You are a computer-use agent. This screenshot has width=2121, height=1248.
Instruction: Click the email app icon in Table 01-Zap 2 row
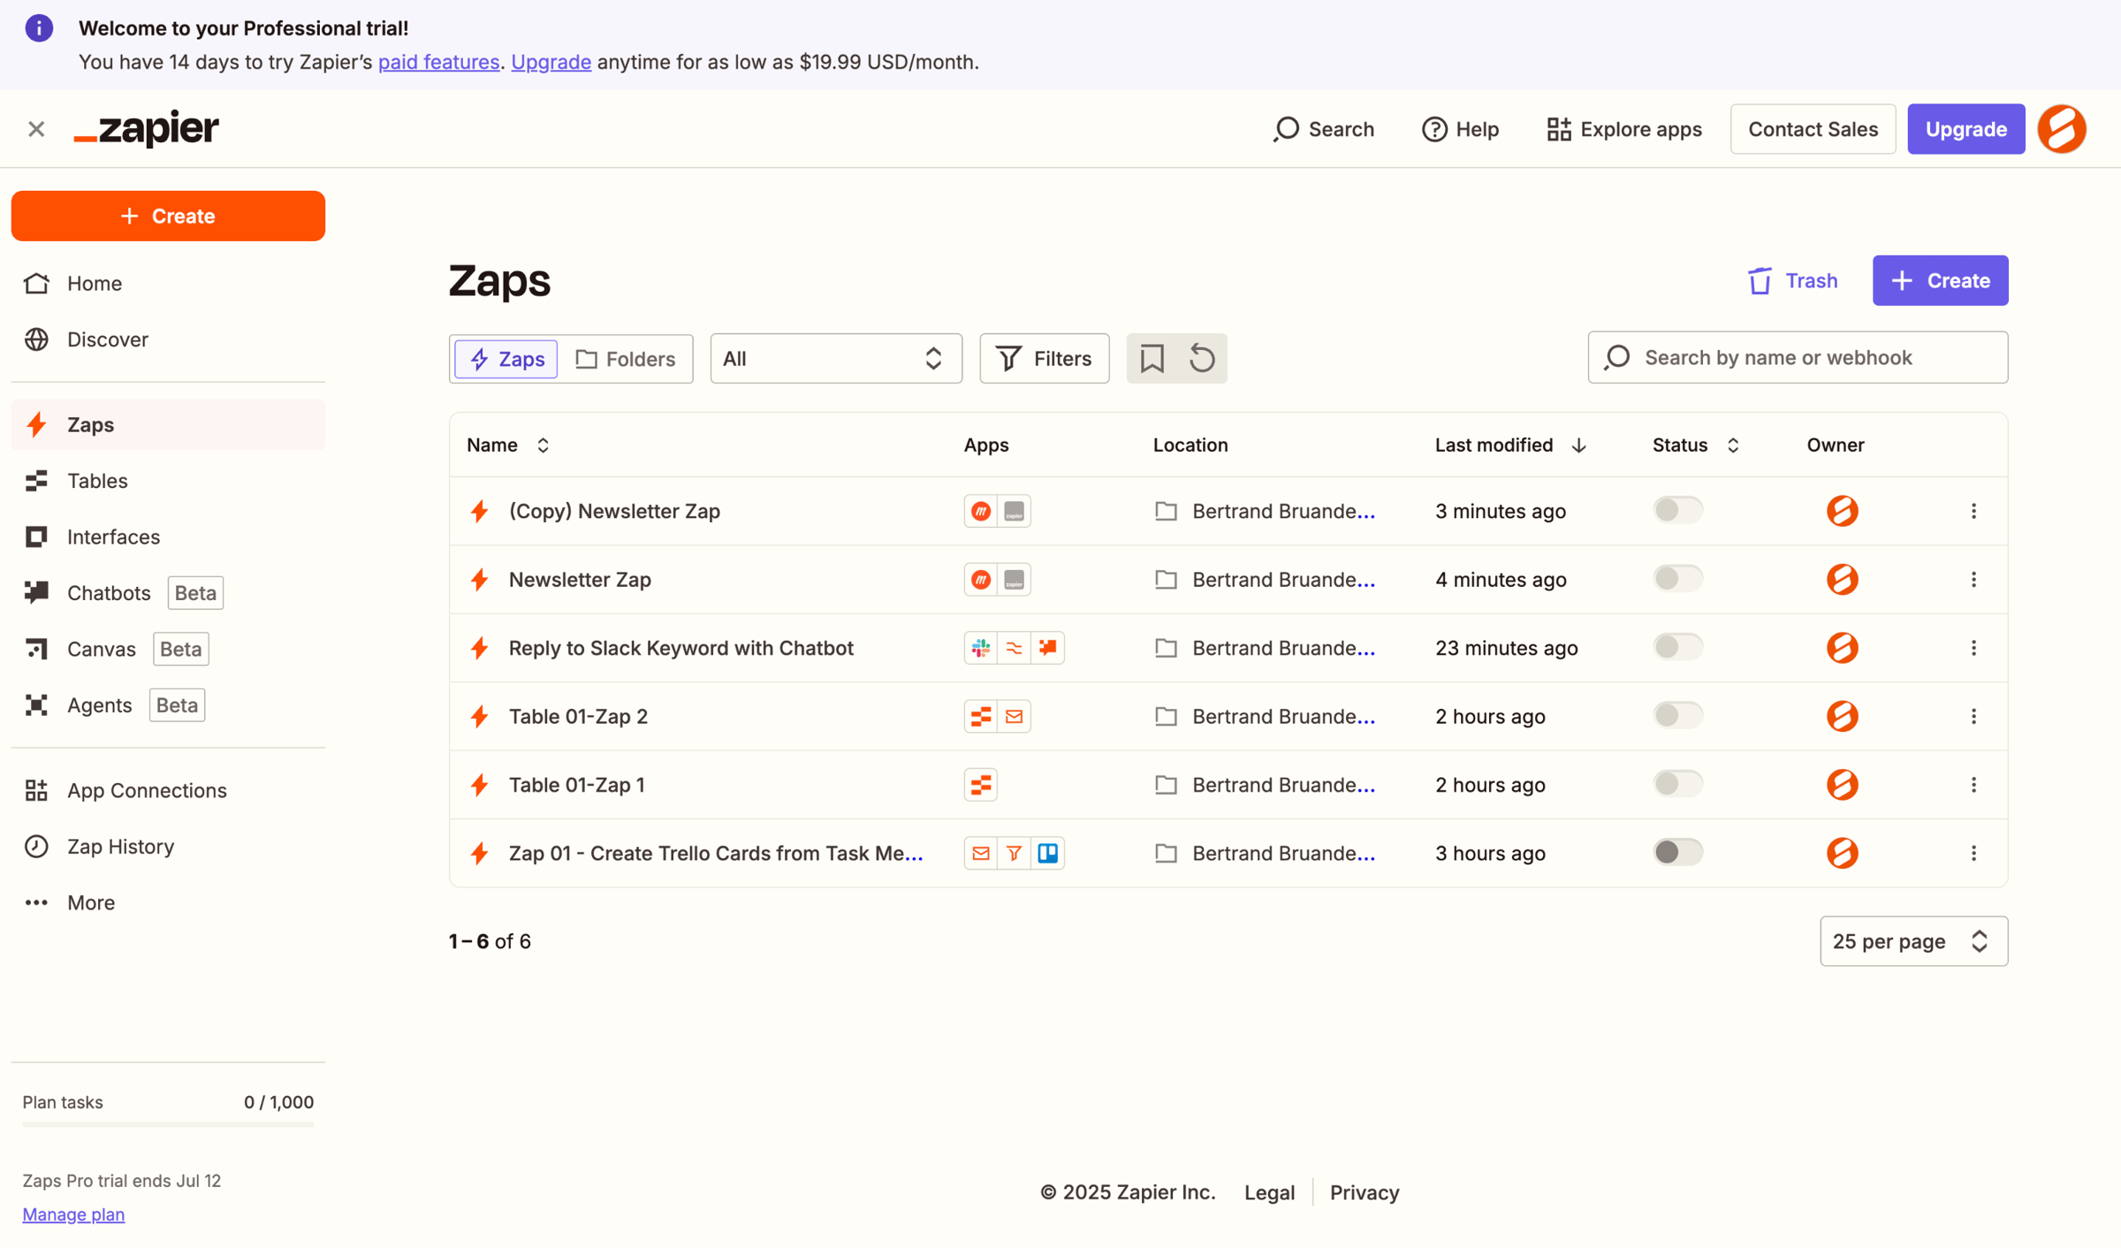tap(1014, 716)
